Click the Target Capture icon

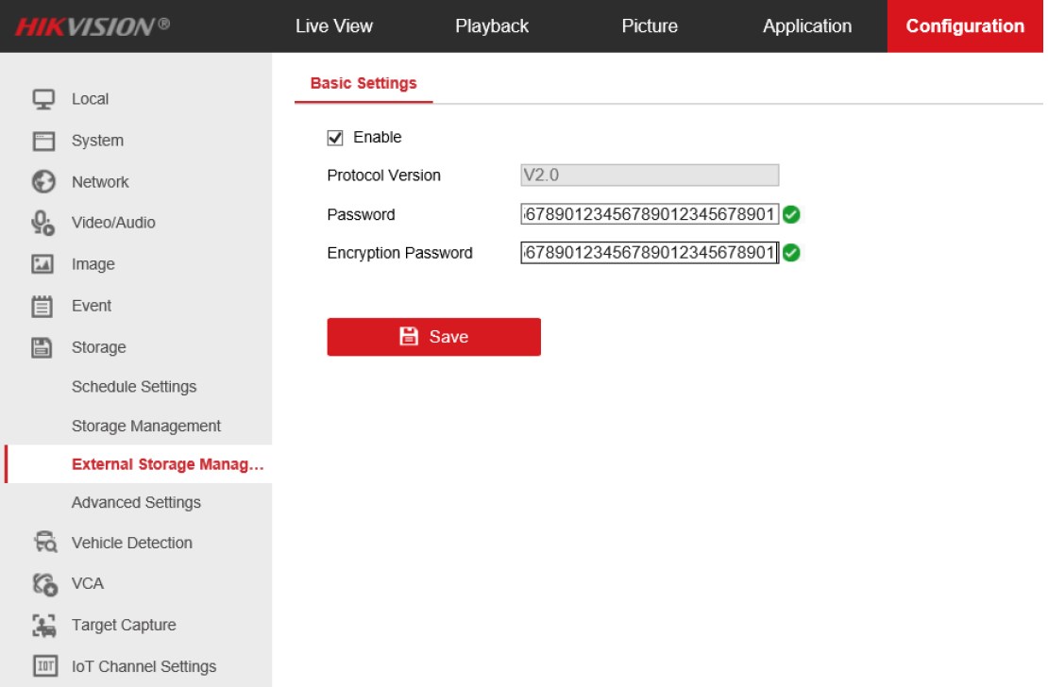click(43, 625)
